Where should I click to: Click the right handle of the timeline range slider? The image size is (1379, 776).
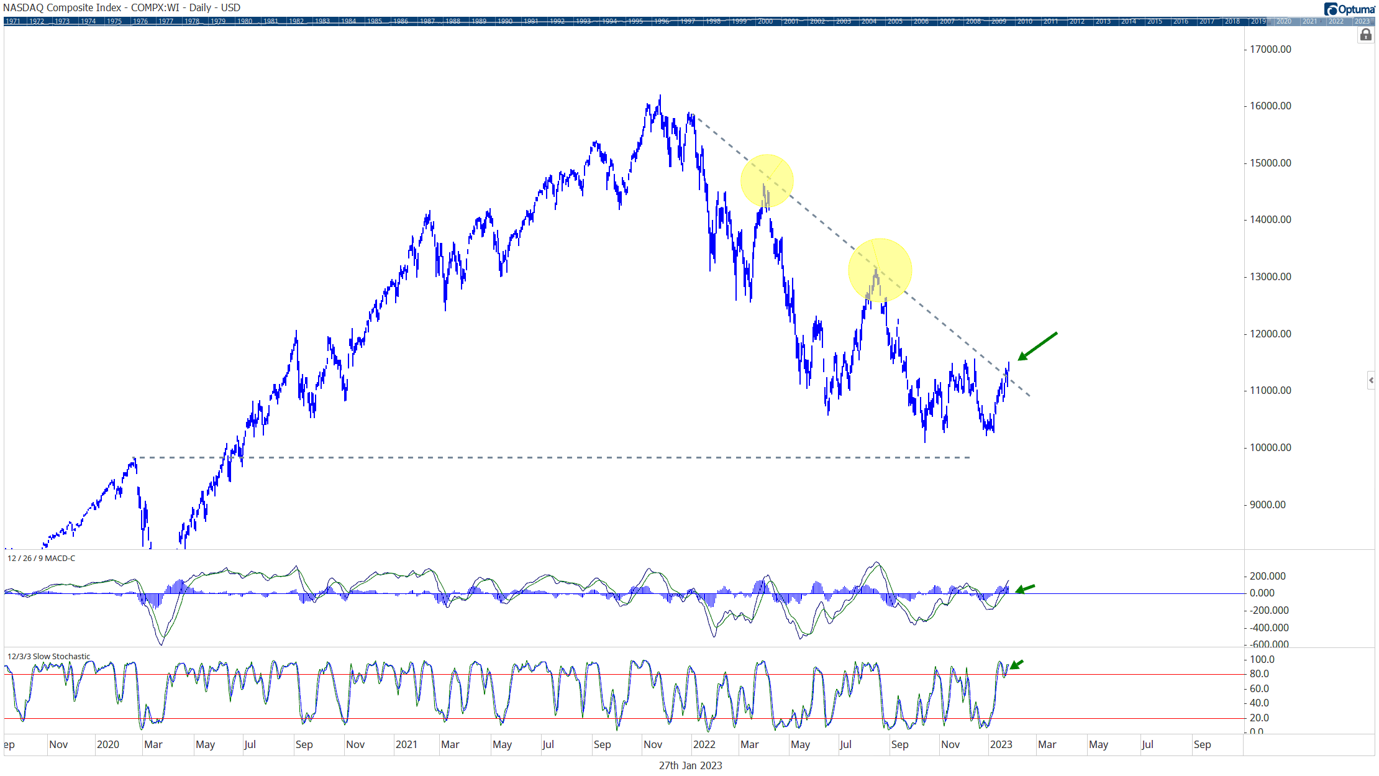(x=1373, y=21)
